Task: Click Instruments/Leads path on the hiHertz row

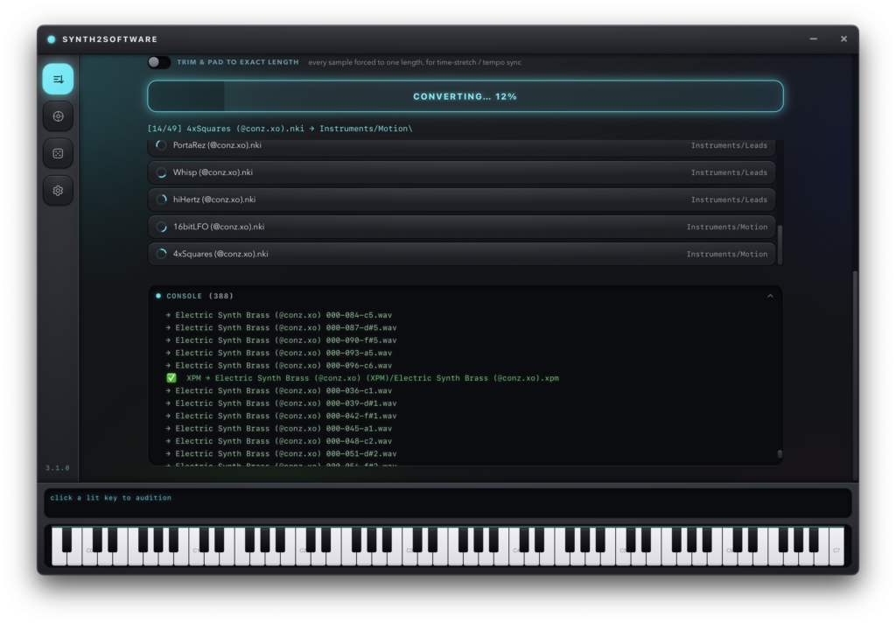Action: coord(729,200)
